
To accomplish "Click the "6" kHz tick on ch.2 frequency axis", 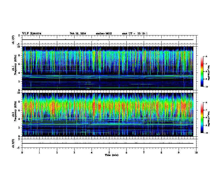I will (x=20, y=110).
